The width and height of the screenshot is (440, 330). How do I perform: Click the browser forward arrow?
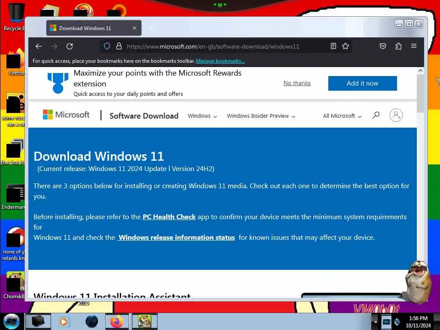54,46
